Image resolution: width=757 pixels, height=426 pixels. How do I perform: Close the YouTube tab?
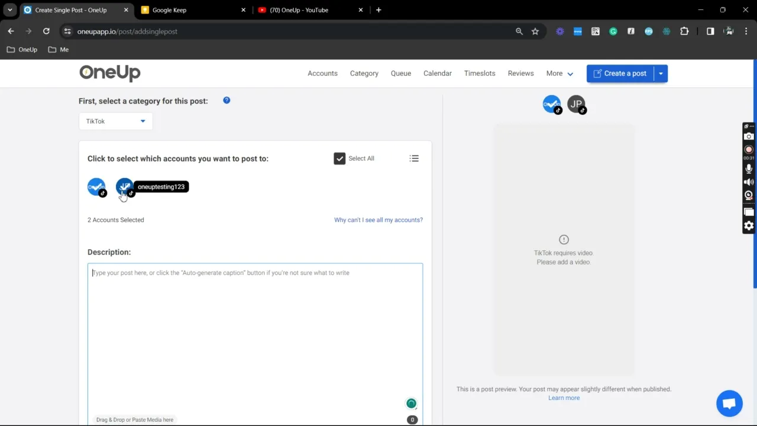tap(361, 10)
